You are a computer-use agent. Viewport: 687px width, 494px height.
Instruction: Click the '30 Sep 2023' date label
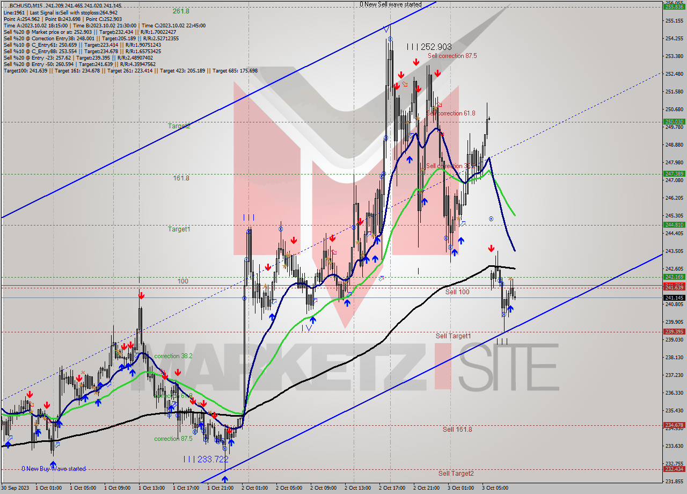click(x=14, y=488)
